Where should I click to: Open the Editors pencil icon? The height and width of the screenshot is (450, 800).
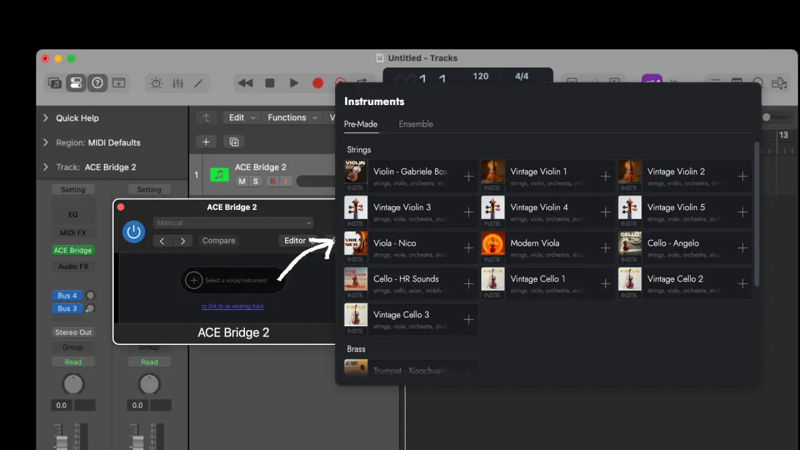click(199, 83)
